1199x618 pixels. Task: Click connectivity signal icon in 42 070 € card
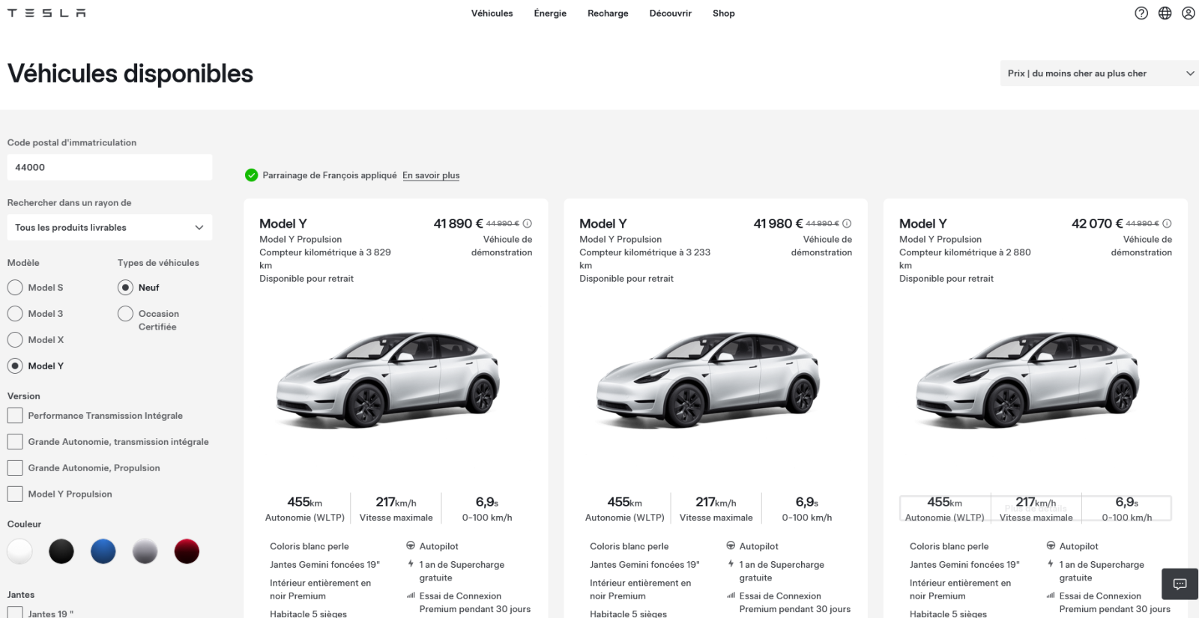pyautogui.click(x=1051, y=596)
